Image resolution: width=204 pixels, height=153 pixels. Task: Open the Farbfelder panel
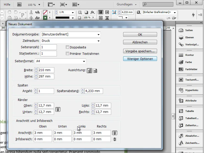tap(189, 69)
